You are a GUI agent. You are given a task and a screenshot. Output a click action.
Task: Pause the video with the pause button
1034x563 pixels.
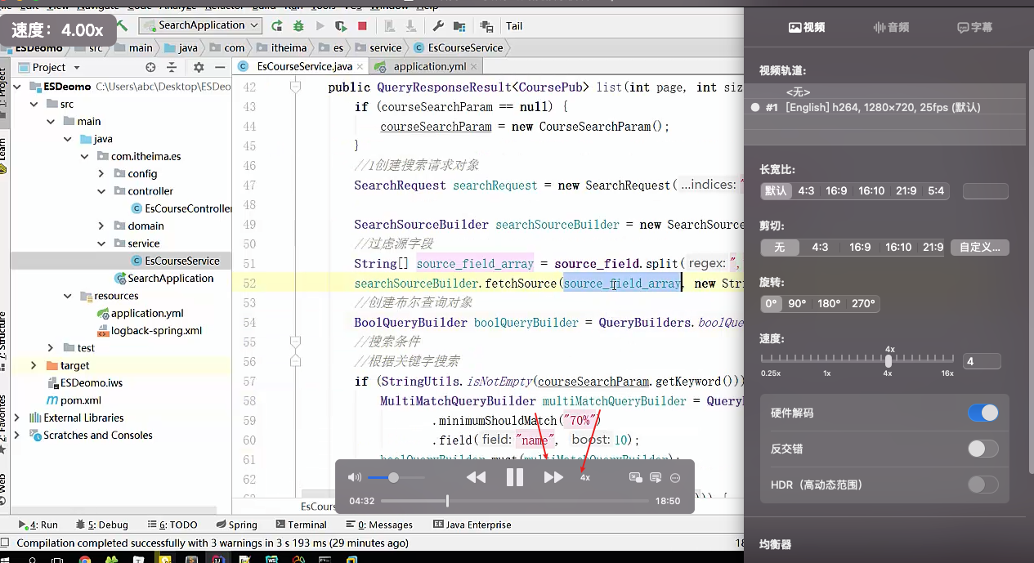coord(515,477)
